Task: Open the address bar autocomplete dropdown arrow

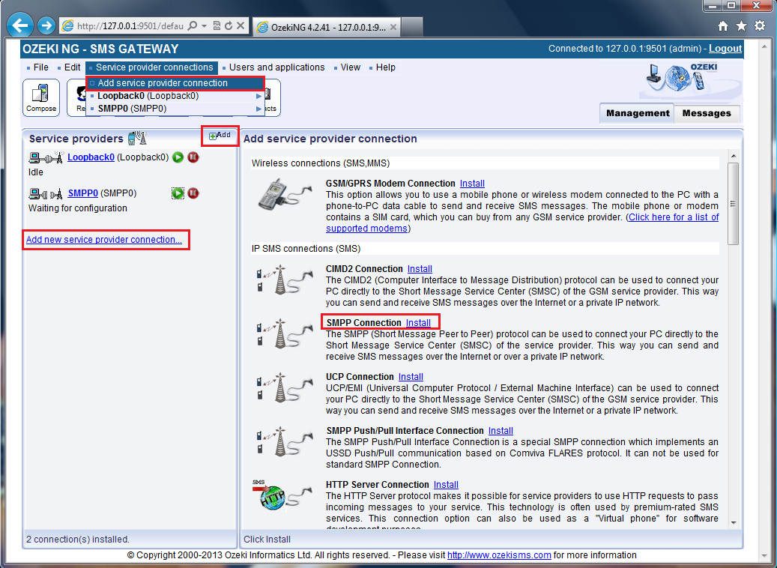Action: pos(204,25)
